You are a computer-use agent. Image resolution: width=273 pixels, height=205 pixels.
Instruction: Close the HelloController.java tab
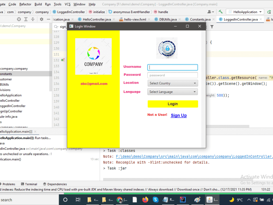pyautogui.click(x=114, y=19)
